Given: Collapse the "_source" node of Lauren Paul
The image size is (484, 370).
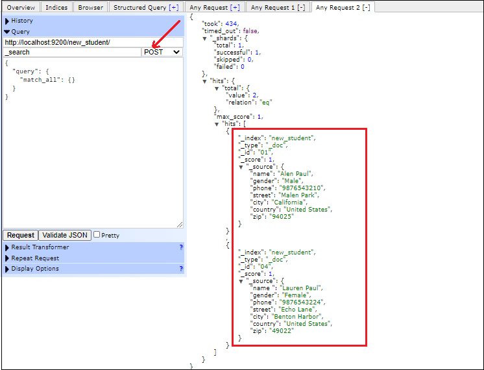Looking at the screenshot, I should [x=241, y=281].
